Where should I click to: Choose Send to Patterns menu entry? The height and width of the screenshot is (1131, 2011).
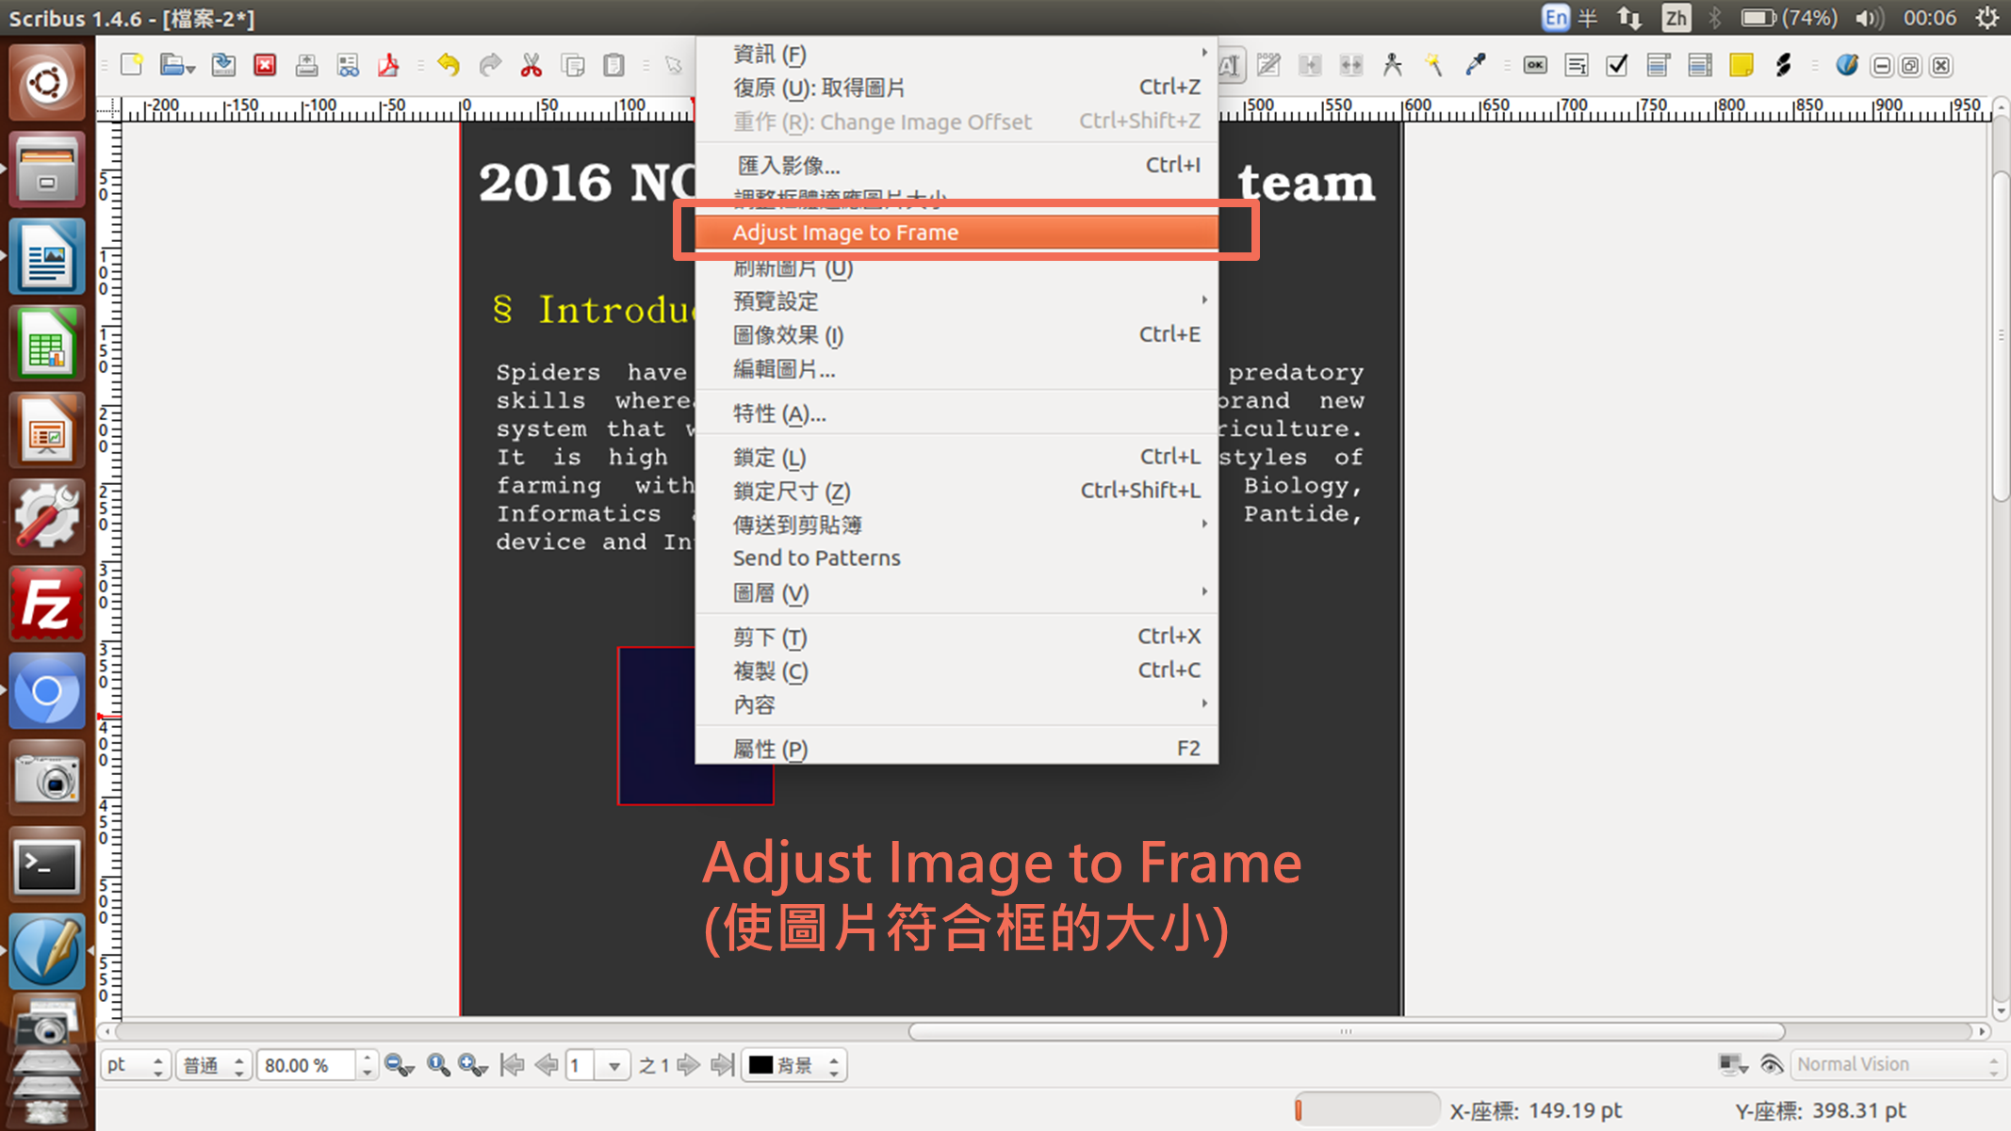(956, 558)
